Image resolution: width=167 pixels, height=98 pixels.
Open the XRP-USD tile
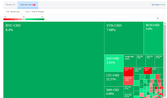click(114, 92)
